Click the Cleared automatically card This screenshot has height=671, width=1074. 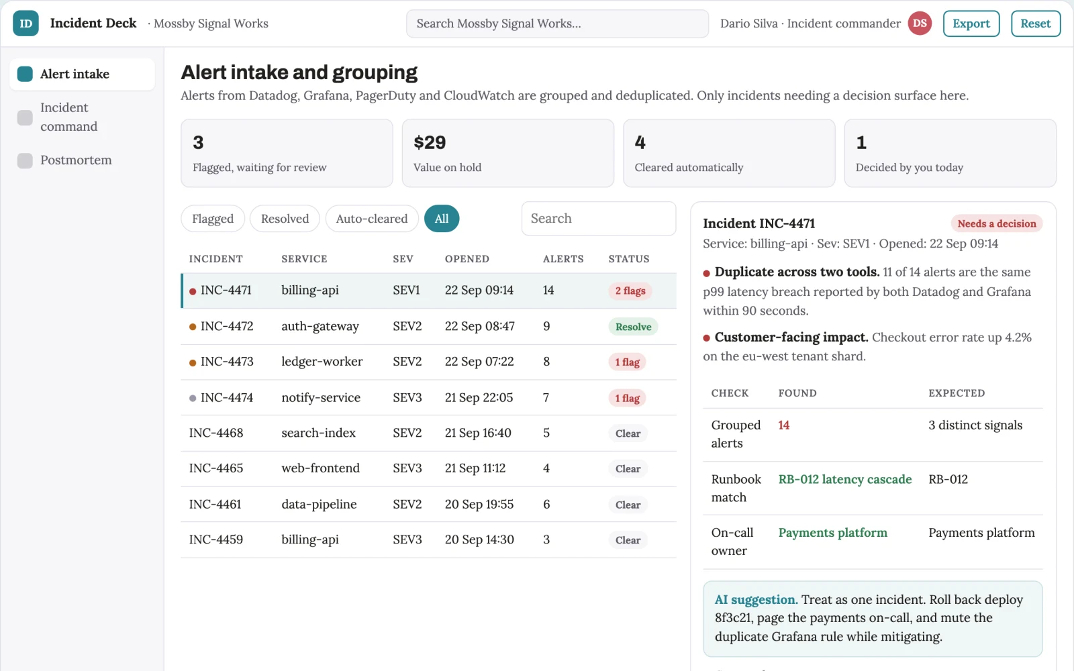click(729, 153)
